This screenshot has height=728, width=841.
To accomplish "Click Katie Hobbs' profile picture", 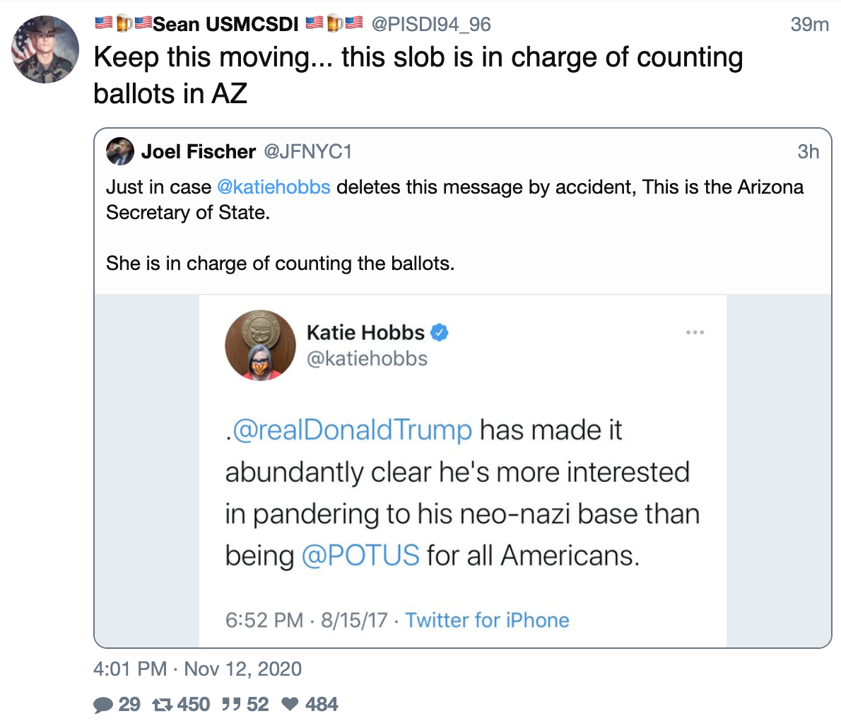I will click(x=260, y=345).
